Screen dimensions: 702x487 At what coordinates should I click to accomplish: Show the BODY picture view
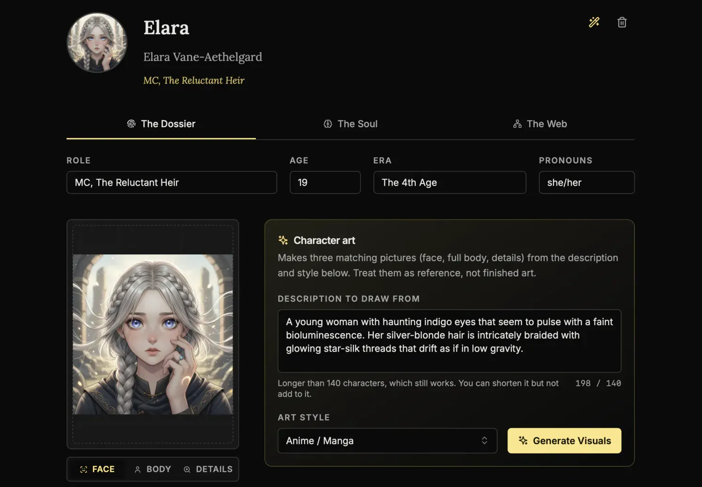[x=153, y=469]
